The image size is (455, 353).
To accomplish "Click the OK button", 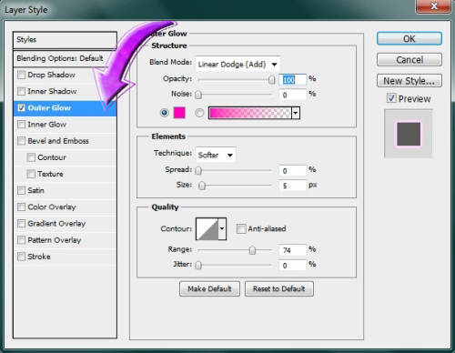I will (x=409, y=39).
